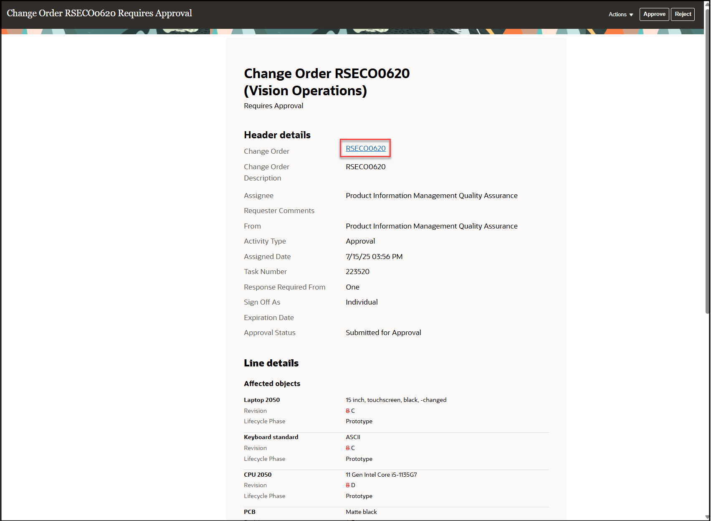Expand the Actions chevron in the header bar
The height and width of the screenshot is (521, 711).
[x=630, y=15]
